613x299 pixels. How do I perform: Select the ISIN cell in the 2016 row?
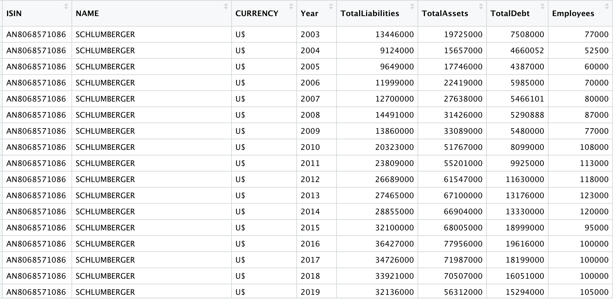[x=36, y=244]
